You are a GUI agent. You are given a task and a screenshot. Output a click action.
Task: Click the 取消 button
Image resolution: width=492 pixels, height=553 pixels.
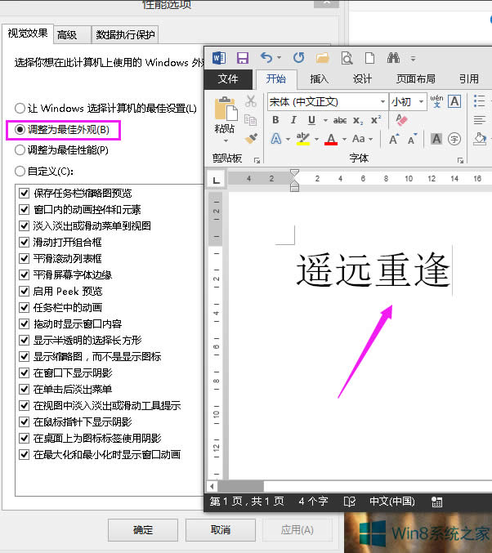coord(221,530)
